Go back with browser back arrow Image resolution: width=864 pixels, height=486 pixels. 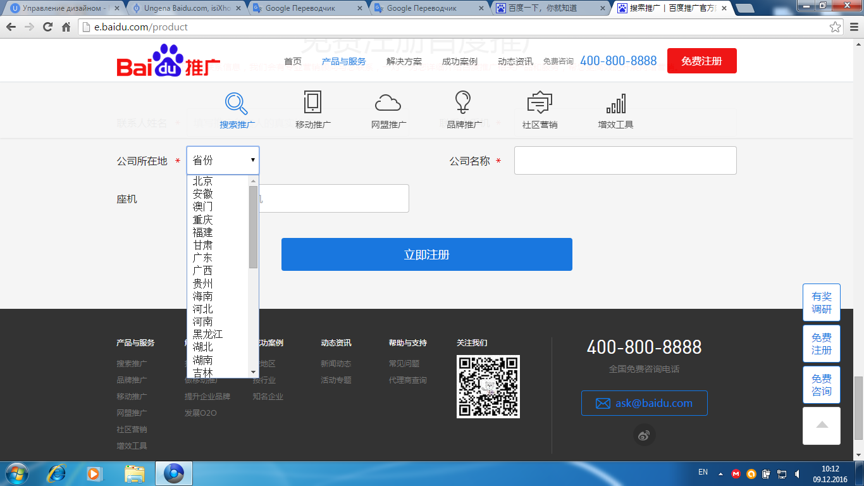[11, 27]
